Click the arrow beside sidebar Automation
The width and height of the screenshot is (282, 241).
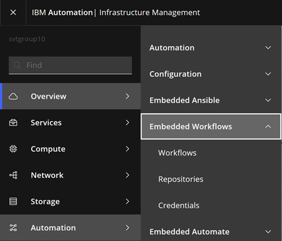click(127, 227)
